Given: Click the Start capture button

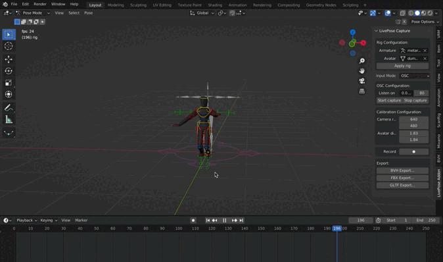Looking at the screenshot, I should (389, 101).
